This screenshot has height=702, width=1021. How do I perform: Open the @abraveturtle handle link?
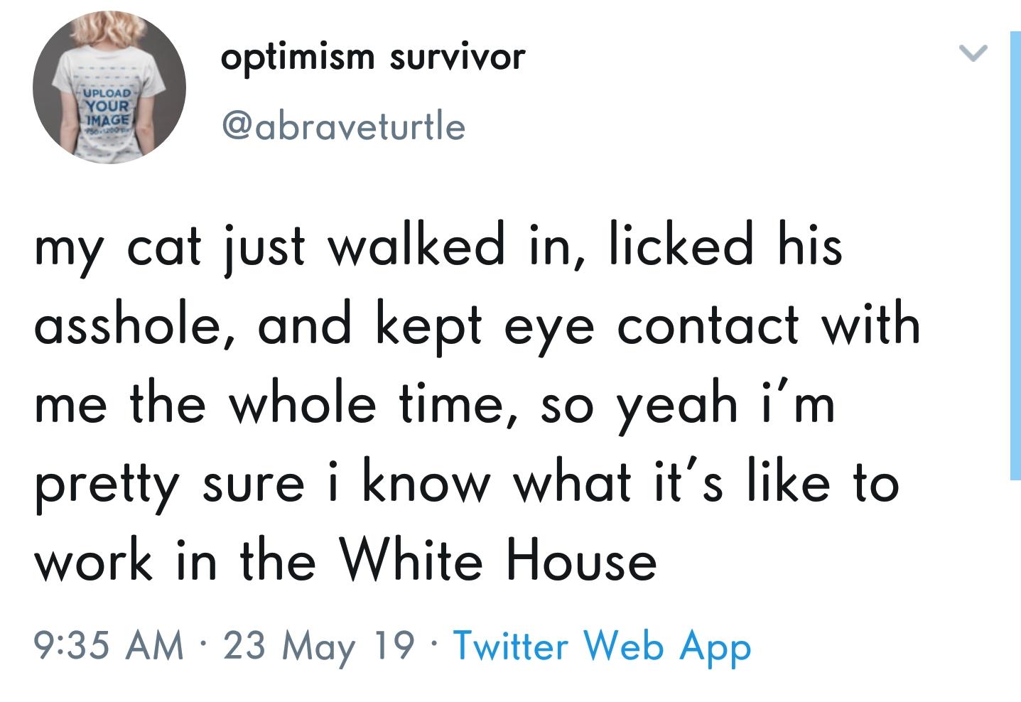click(344, 126)
